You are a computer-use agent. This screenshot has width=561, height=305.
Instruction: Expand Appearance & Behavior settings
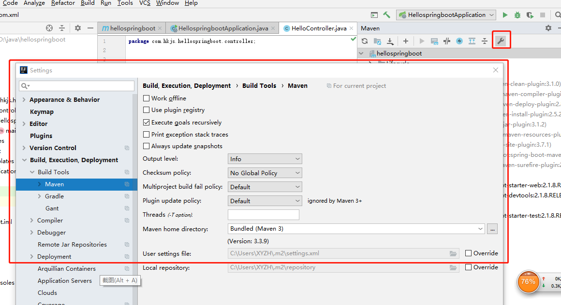pos(24,99)
